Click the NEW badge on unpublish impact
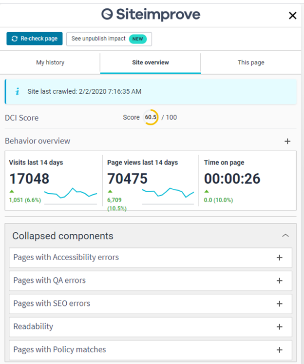 [x=138, y=39]
